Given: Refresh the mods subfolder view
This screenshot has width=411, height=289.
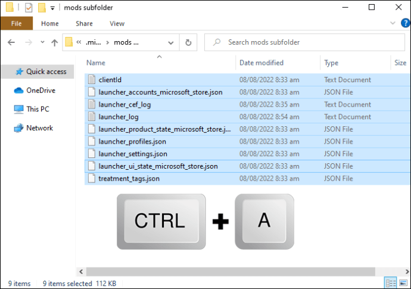Looking at the screenshot, I should 188,42.
